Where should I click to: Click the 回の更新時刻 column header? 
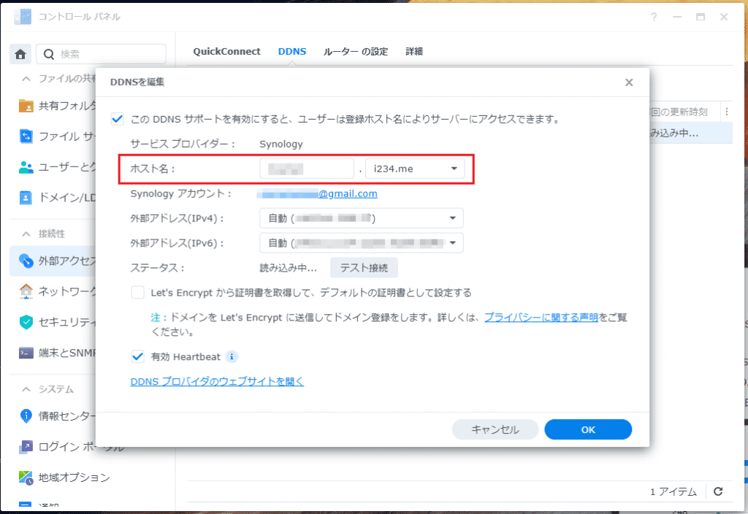pos(678,112)
